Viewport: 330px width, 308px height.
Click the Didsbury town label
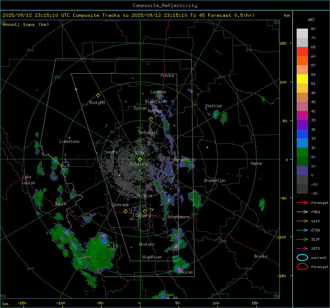[x=138, y=164]
